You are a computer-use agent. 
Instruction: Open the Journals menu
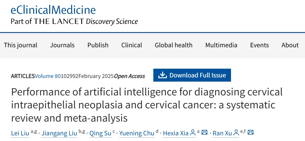(62, 45)
